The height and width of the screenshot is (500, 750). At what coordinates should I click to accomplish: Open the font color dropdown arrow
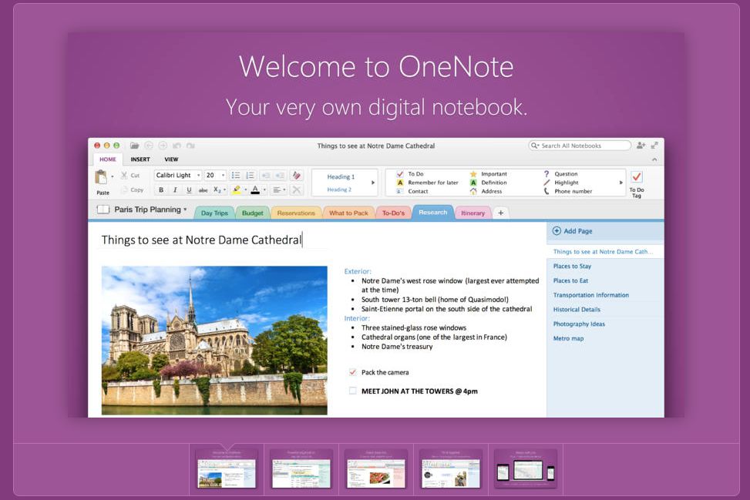(264, 190)
